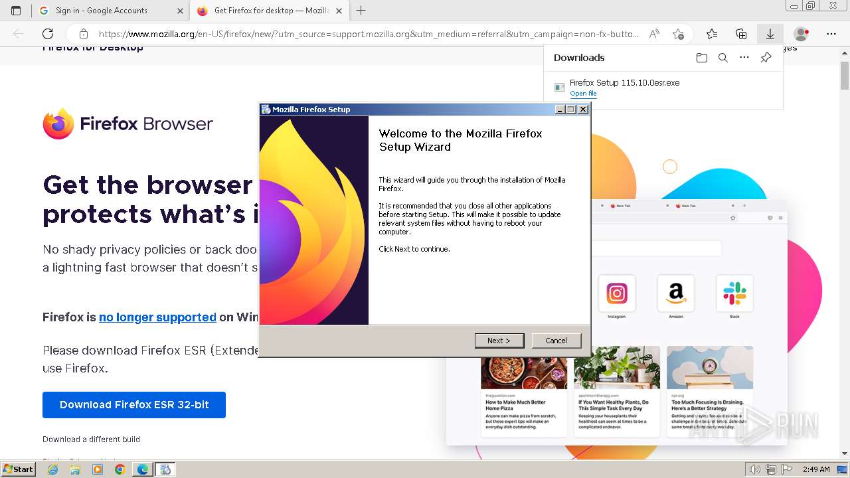Activate Read aloud icon in address bar
Screen dimensions: 850x478
click(654, 34)
